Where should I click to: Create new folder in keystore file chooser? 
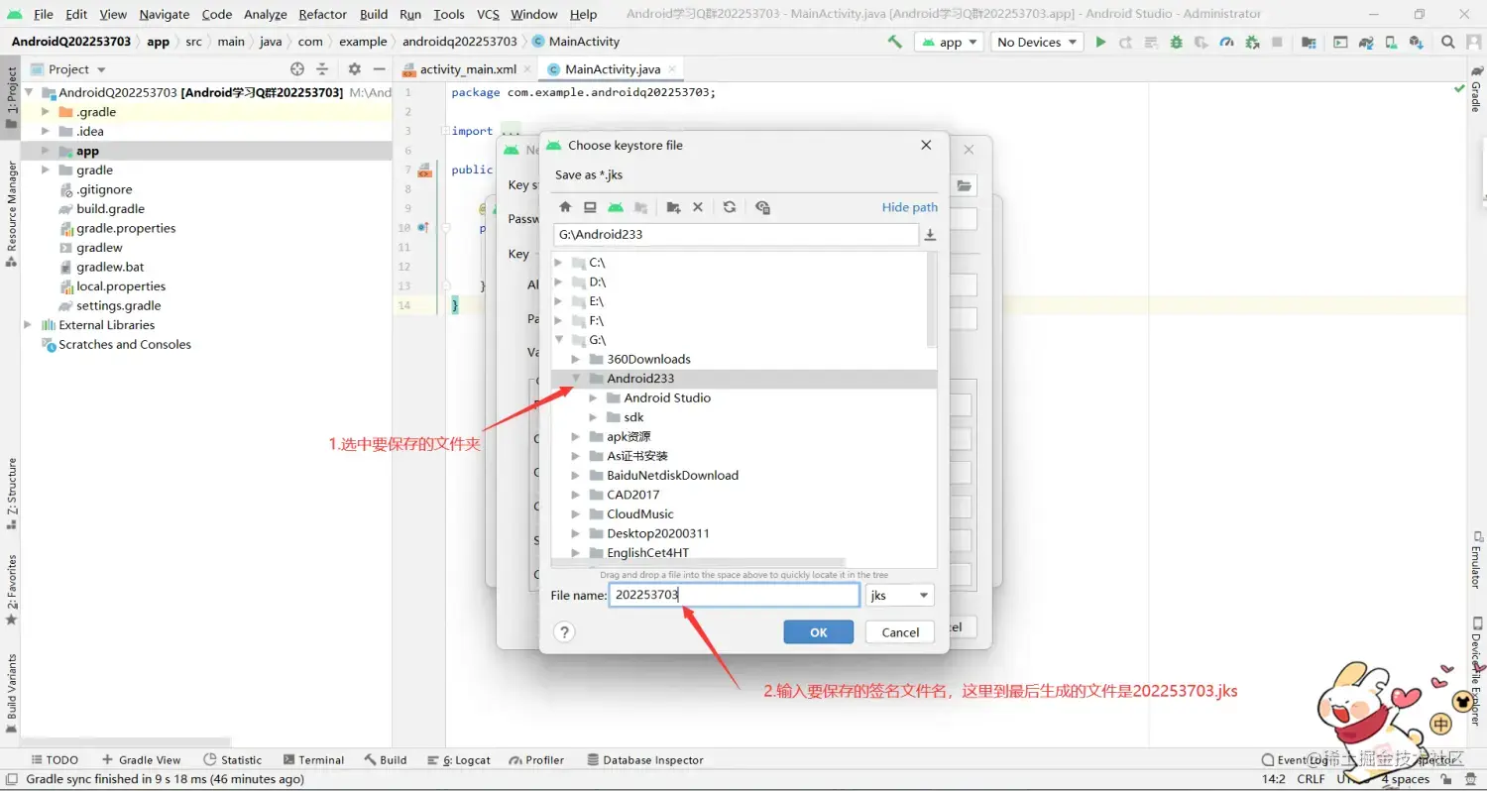click(673, 207)
